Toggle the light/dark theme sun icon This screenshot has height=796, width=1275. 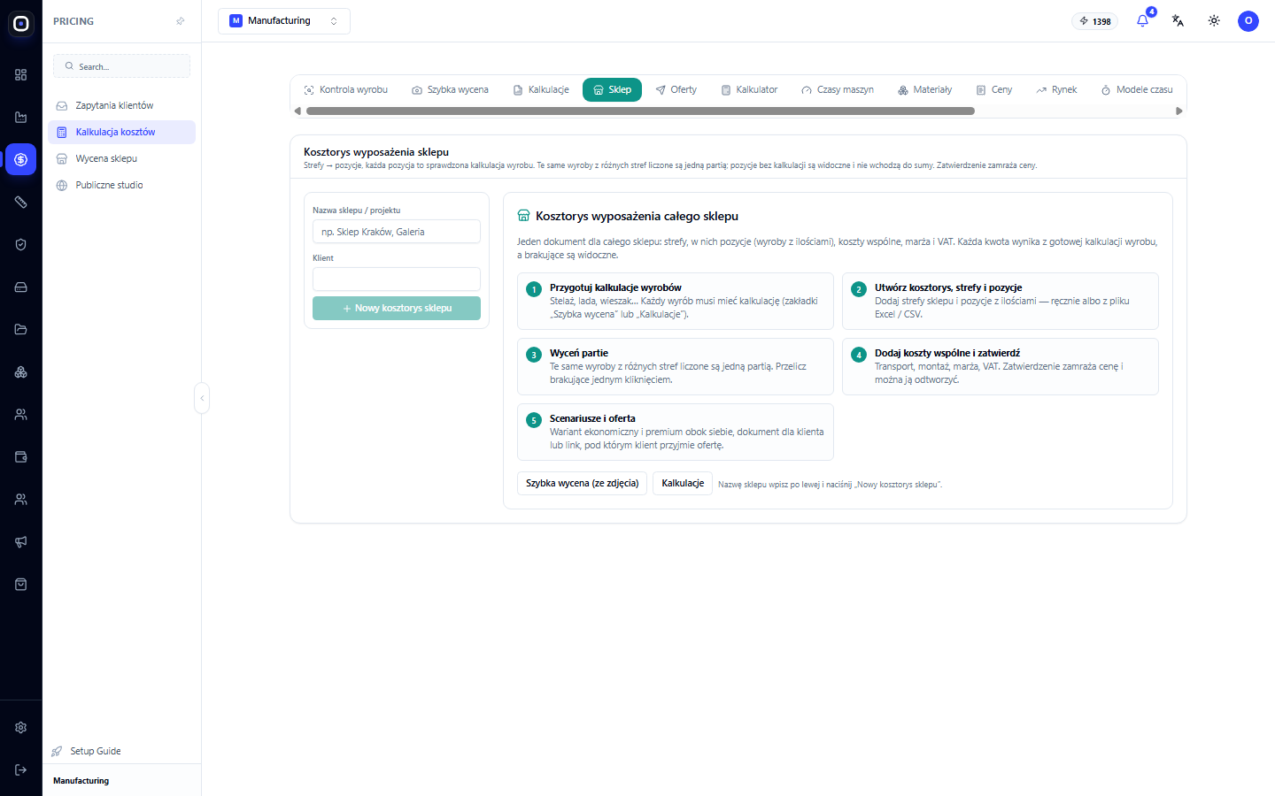(x=1214, y=21)
